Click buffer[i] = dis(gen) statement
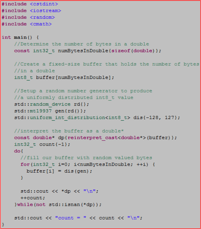 [x=59, y=171]
